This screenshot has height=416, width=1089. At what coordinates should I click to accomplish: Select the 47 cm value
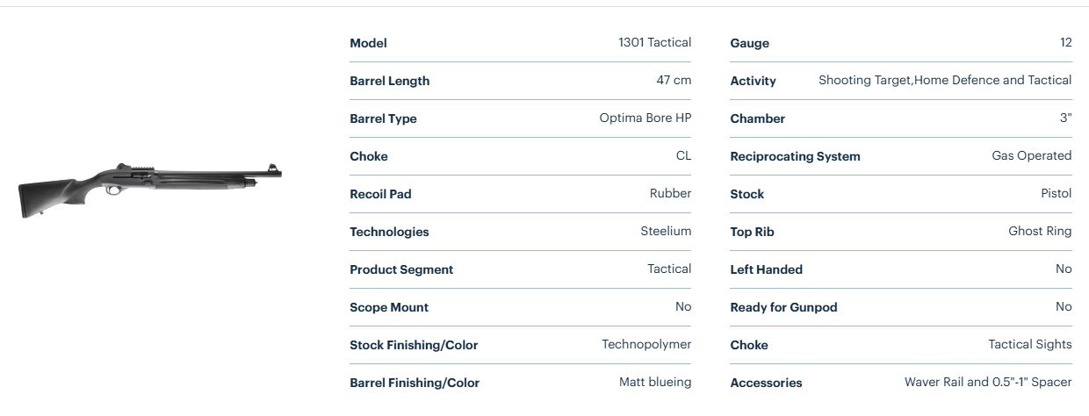674,80
